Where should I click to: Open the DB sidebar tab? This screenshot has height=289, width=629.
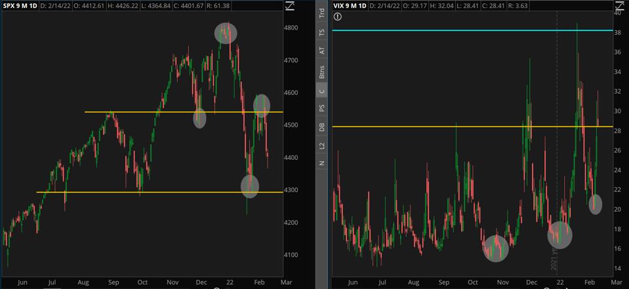click(321, 127)
